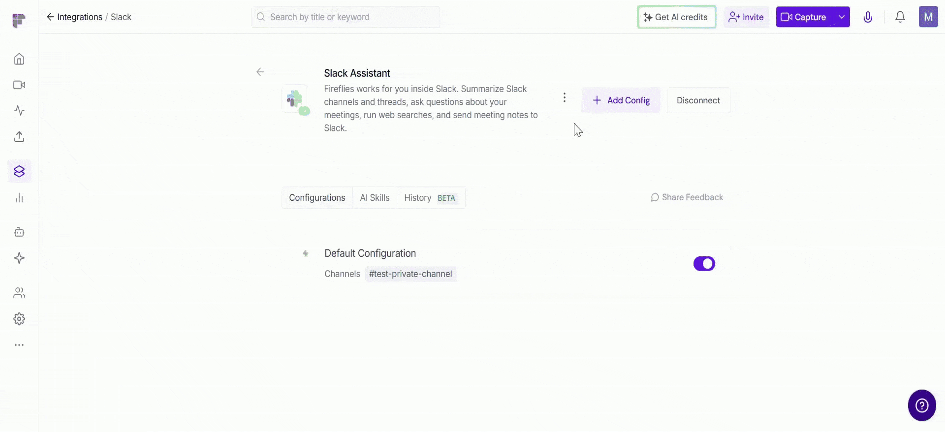The height and width of the screenshot is (432, 945).
Task: Open the bot sidebar icon
Action: click(x=19, y=232)
